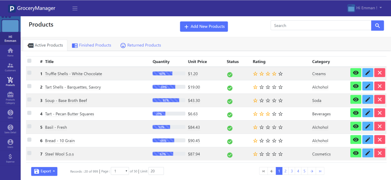Viewport: 391px width, 180px height.
Task: Open Products Category in sidebar
Action: [x=10, y=98]
